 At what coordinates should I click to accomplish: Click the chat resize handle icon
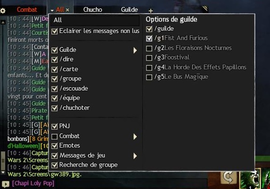coord(205,9)
